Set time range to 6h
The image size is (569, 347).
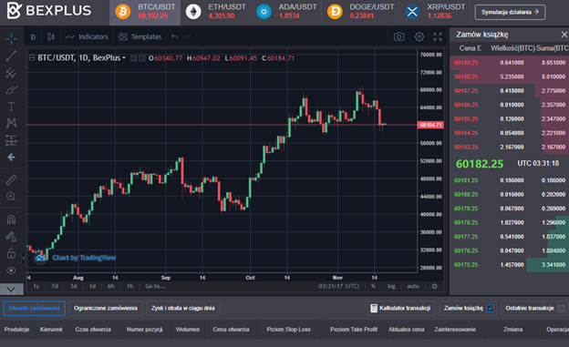[110, 287]
